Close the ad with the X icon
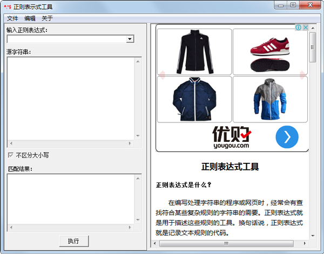The height and width of the screenshot is (254, 324). 306,28
